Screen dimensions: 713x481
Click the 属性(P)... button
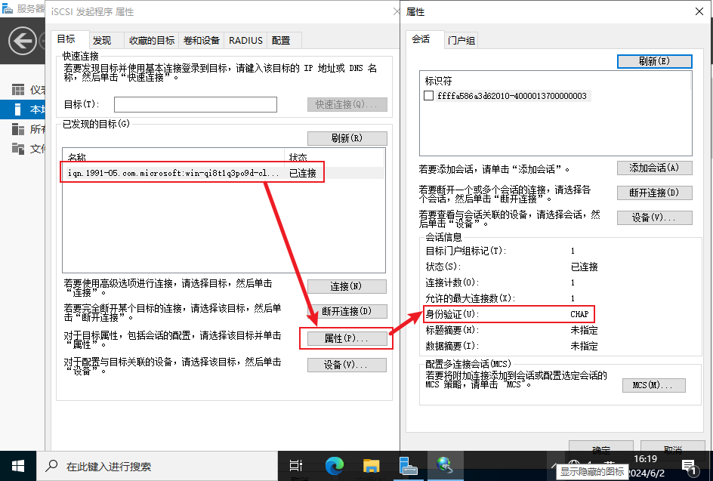346,338
